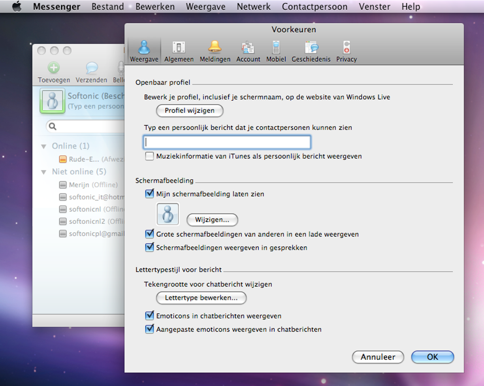This screenshot has width=484, height=386.
Task: Select contact Rude-E... status icon
Action: 63,159
